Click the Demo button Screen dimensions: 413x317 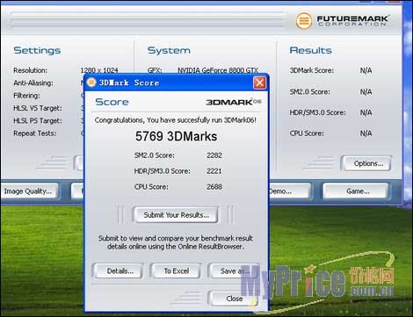[x=289, y=191]
